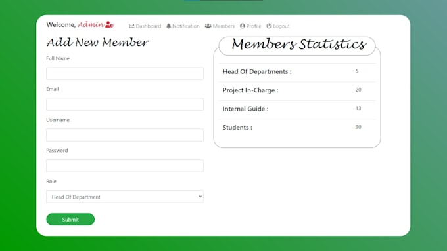Focus the Full Name input field
This screenshot has height=251, width=447.
tap(125, 73)
